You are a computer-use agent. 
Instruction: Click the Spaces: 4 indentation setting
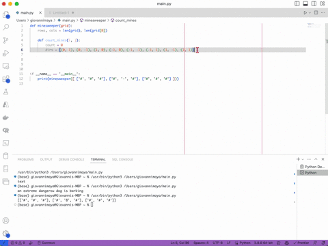tap(201, 243)
